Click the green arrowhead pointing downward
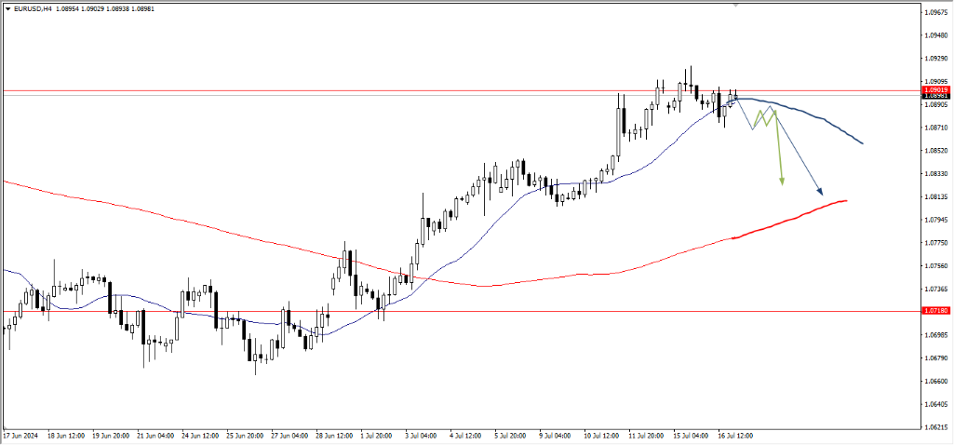This screenshot has height=445, width=954. [782, 181]
